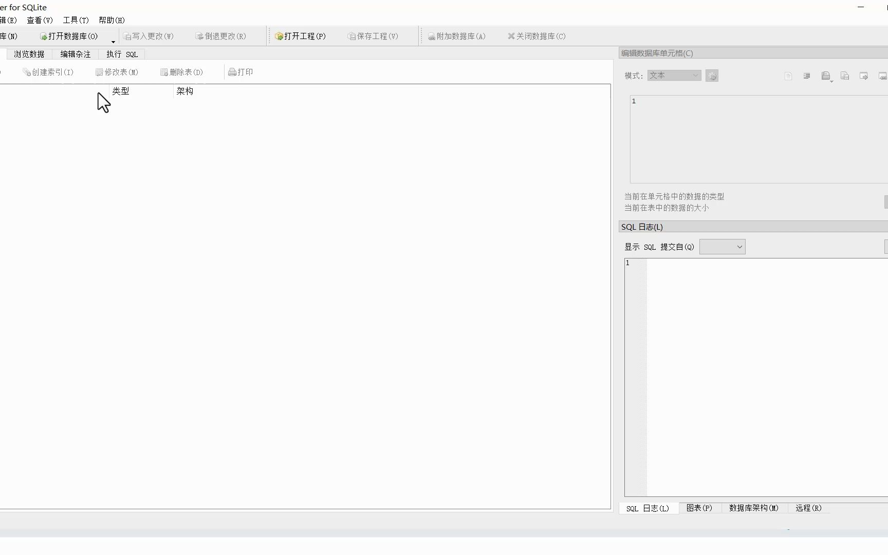Open the Help (帮助) menu
The width and height of the screenshot is (888, 555).
point(112,20)
